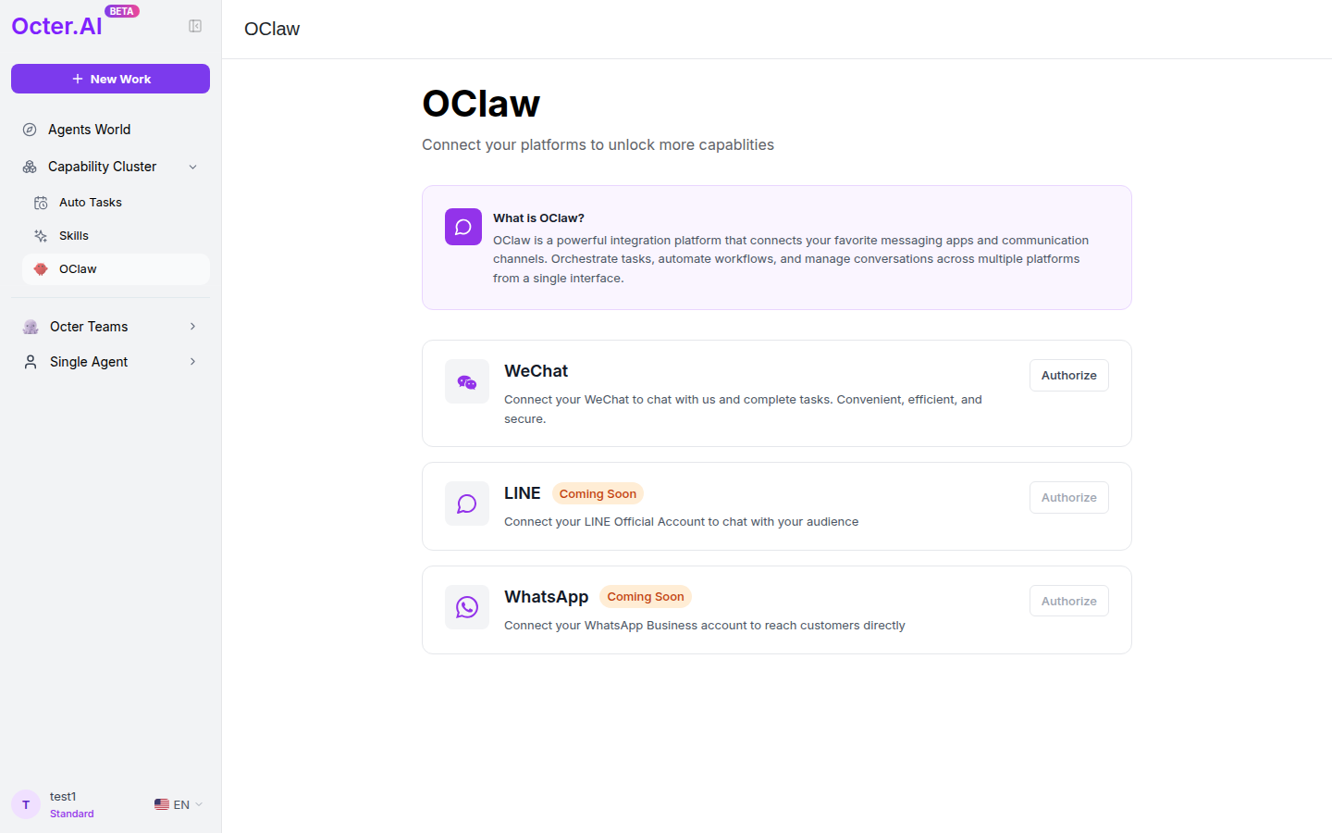Click the Standard plan label
The height and width of the screenshot is (833, 1332).
(x=72, y=814)
